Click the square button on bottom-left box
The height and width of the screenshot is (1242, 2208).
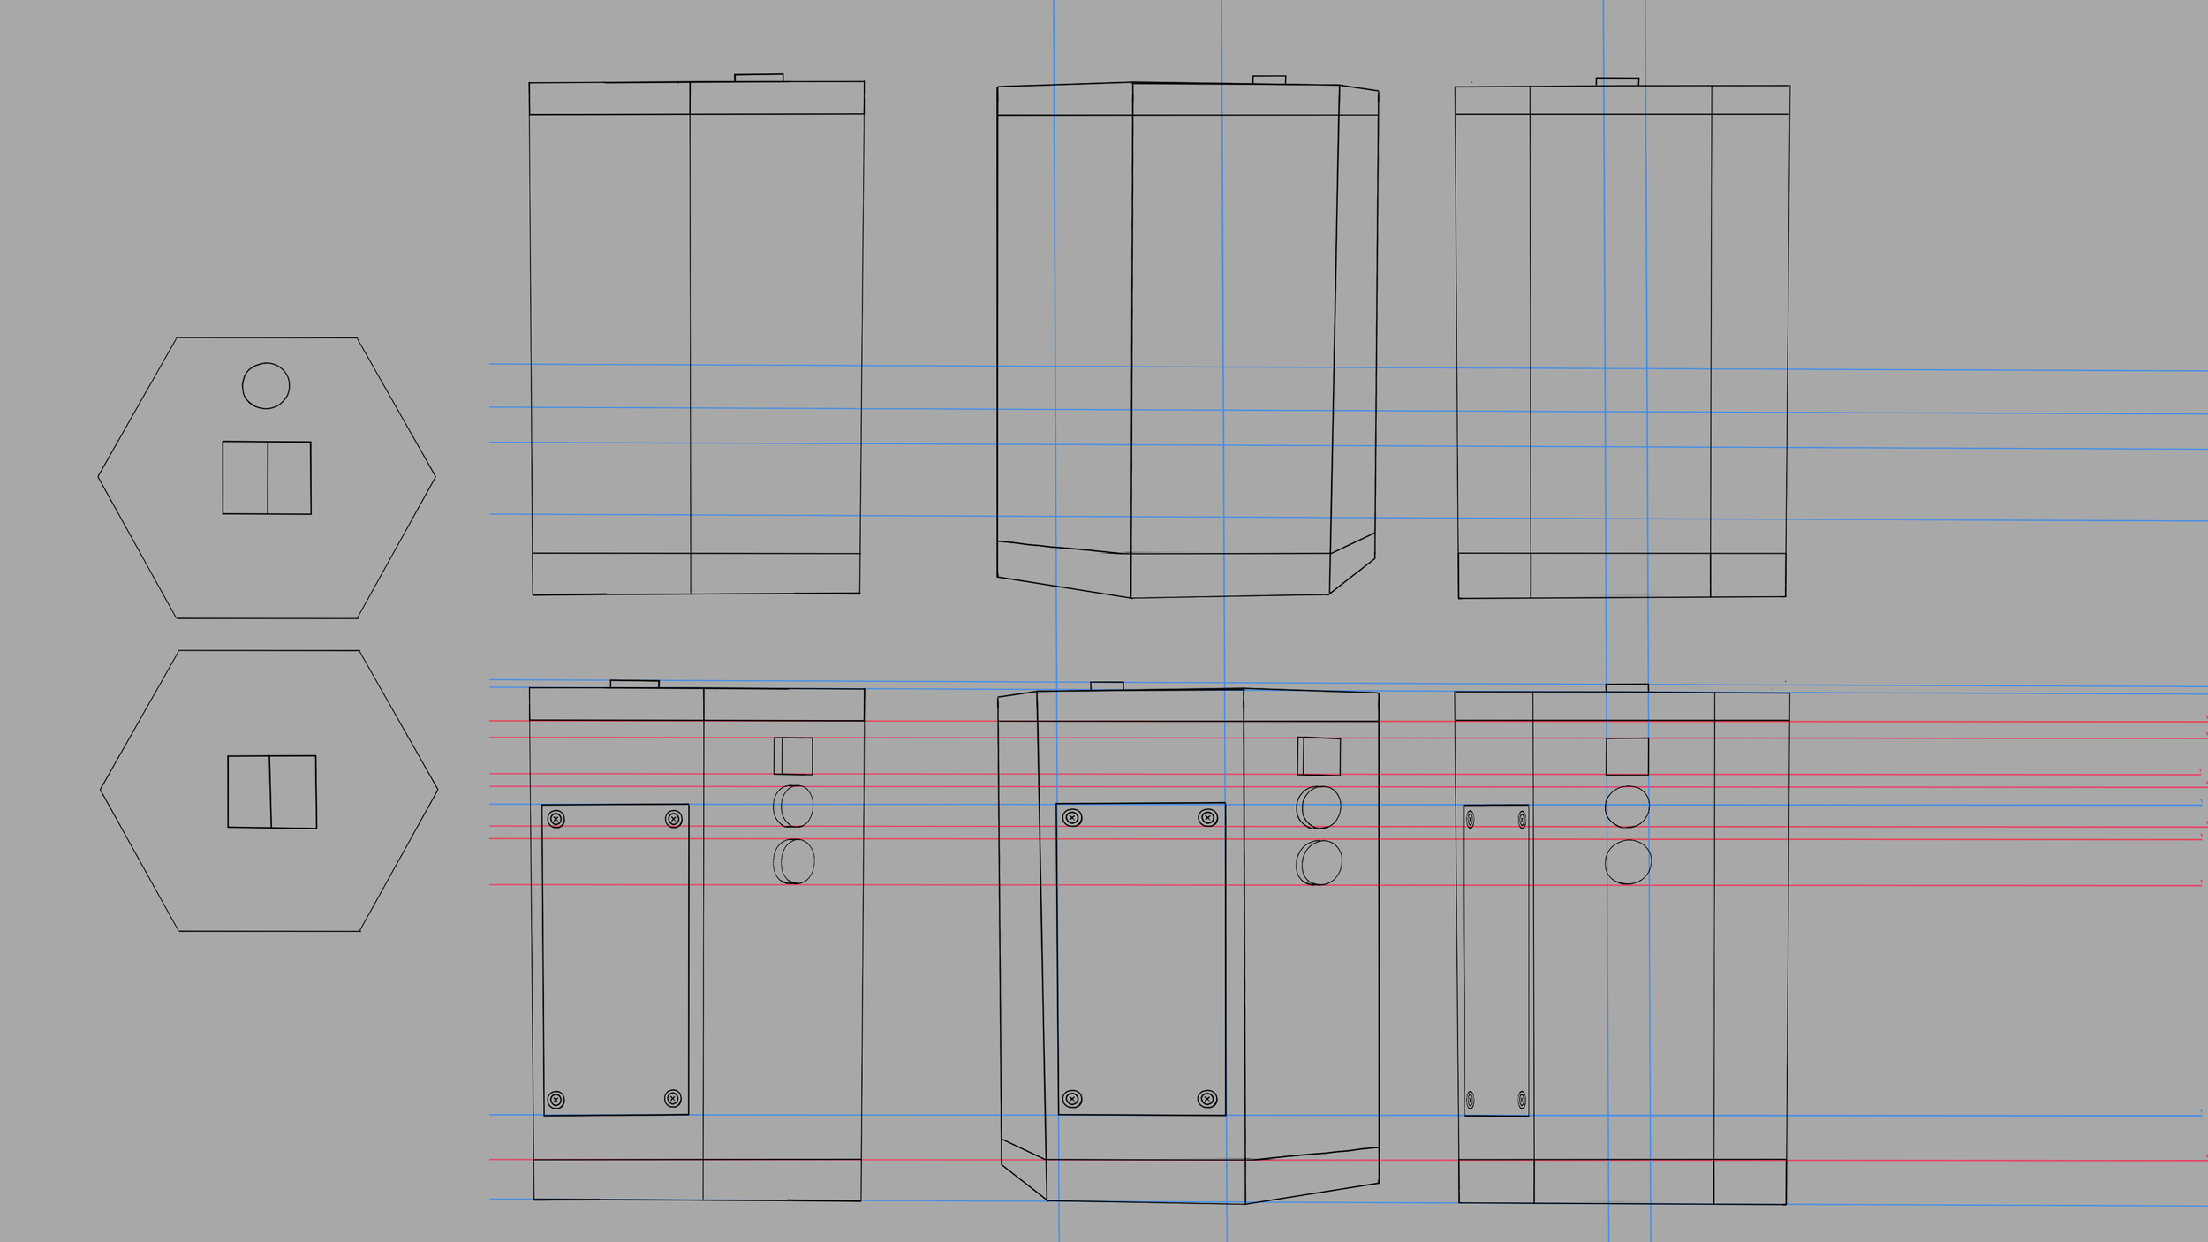(x=794, y=756)
